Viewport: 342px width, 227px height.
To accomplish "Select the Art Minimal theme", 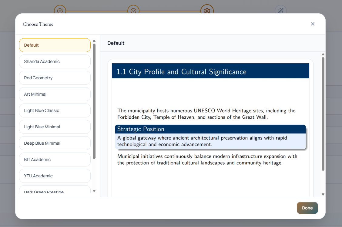I will (x=55, y=94).
